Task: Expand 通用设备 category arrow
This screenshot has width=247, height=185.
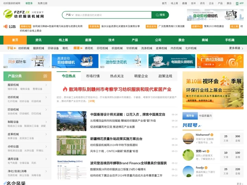Action: pos(46,159)
